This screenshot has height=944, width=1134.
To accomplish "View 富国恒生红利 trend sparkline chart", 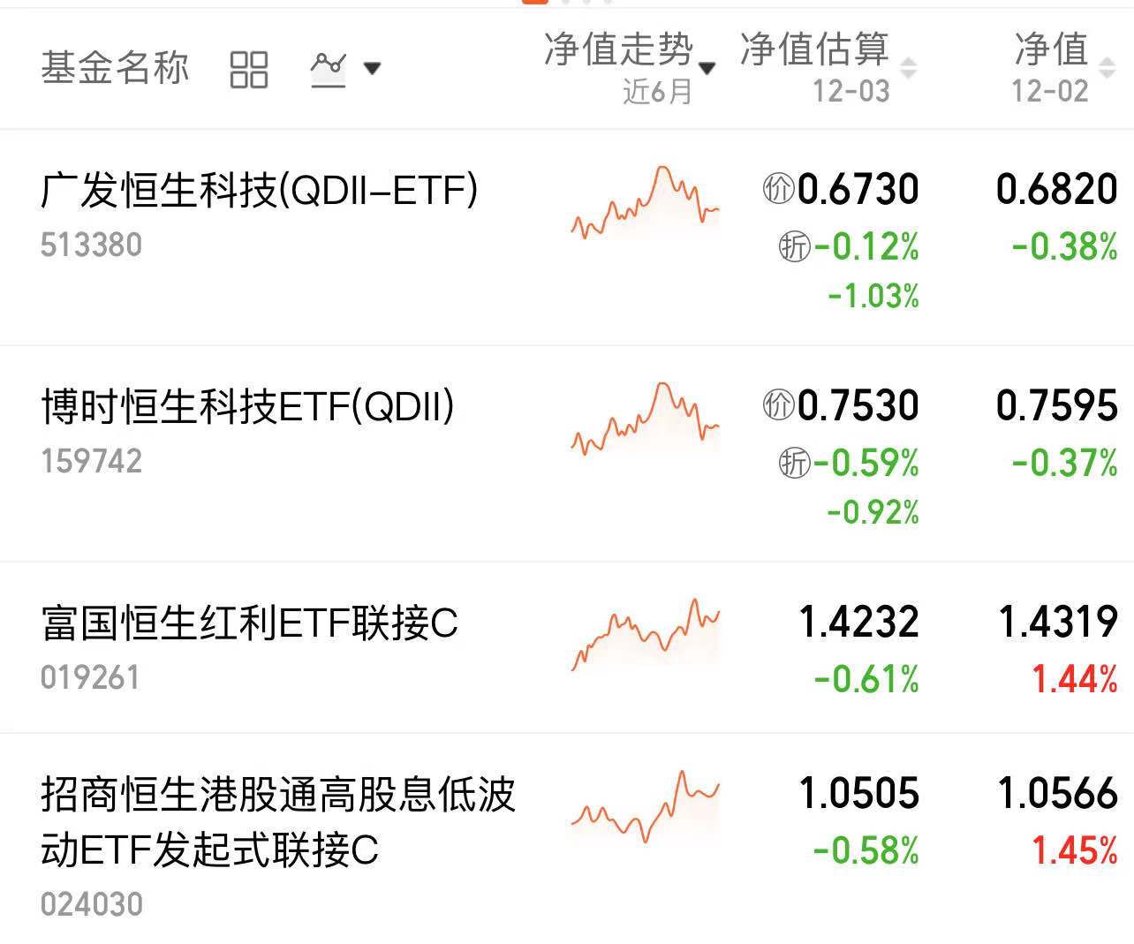I will click(646, 634).
